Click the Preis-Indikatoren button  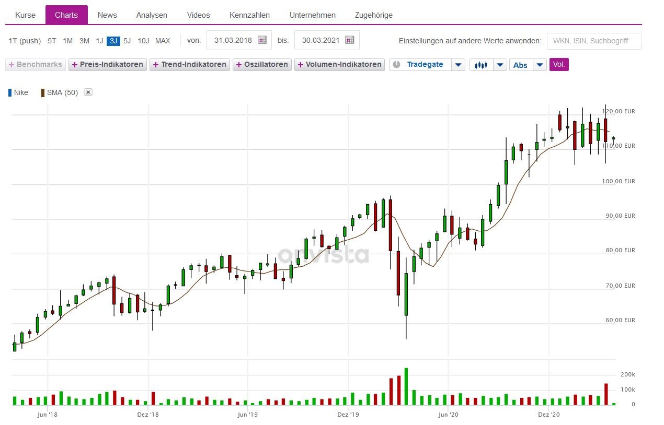click(108, 65)
